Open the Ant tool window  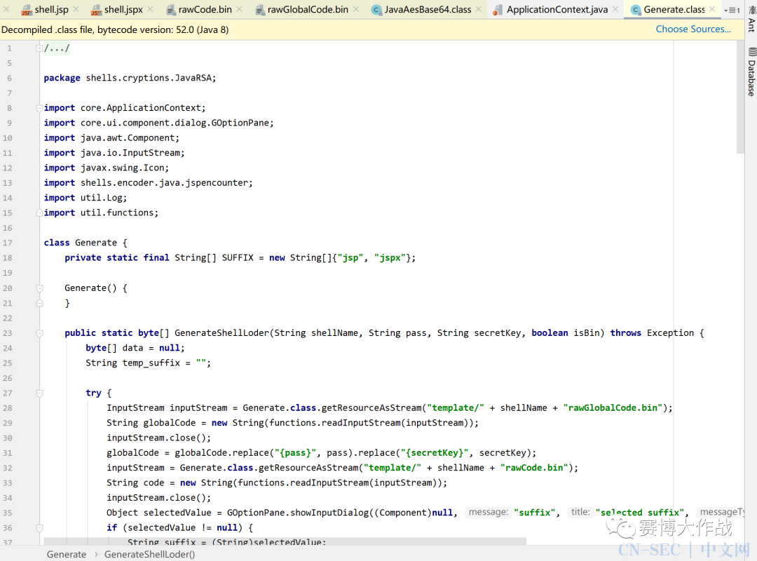tap(751, 18)
